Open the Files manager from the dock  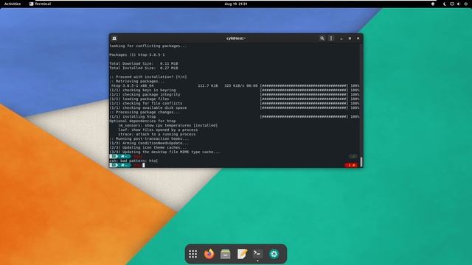[225, 254]
